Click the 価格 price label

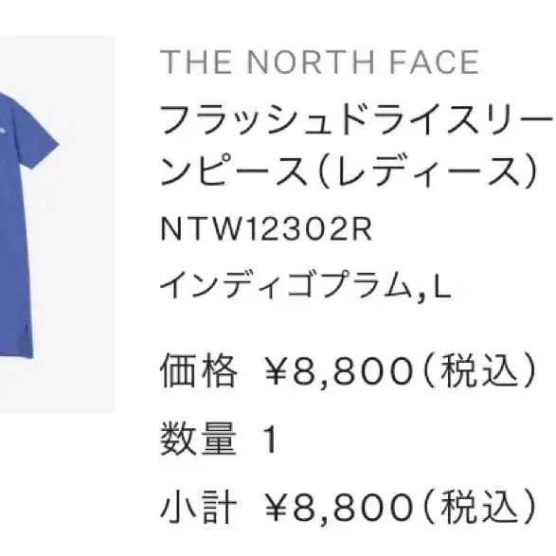coord(199,370)
